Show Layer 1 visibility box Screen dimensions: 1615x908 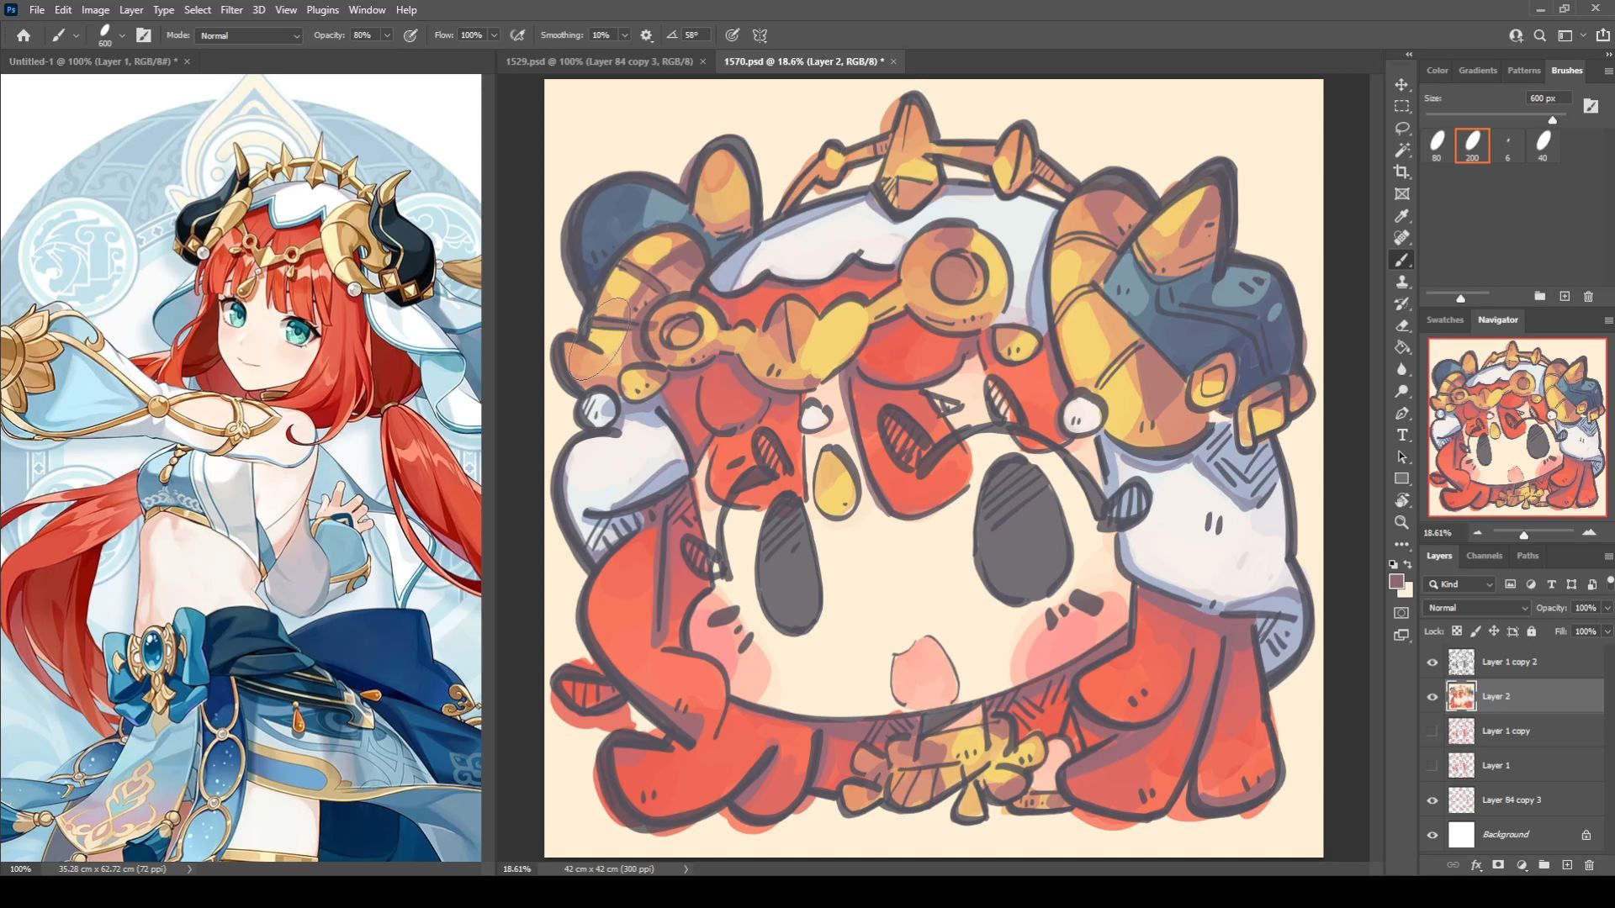tap(1432, 765)
